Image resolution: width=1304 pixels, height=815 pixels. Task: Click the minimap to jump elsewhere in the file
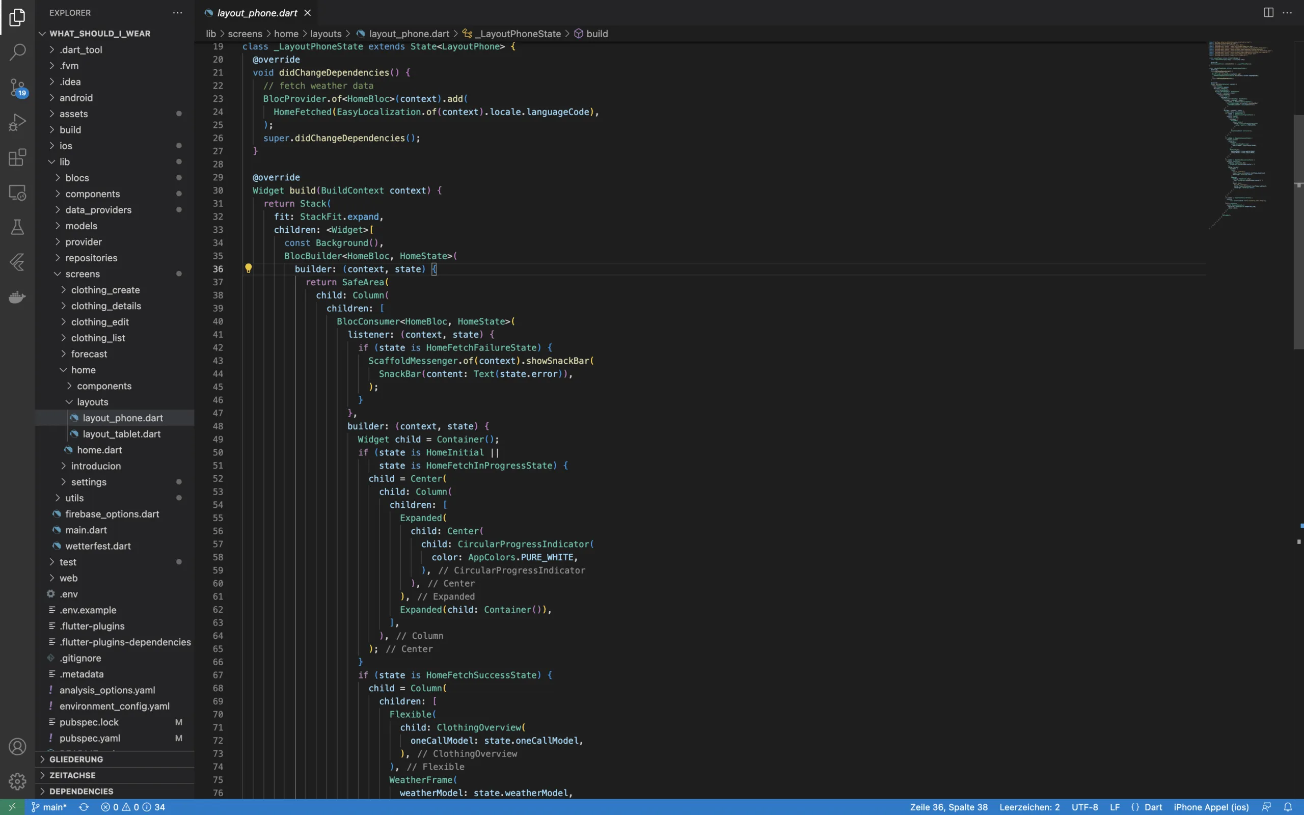(x=1239, y=135)
